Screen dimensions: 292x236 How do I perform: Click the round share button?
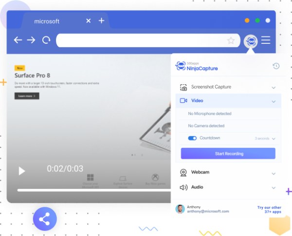[x=45, y=219]
